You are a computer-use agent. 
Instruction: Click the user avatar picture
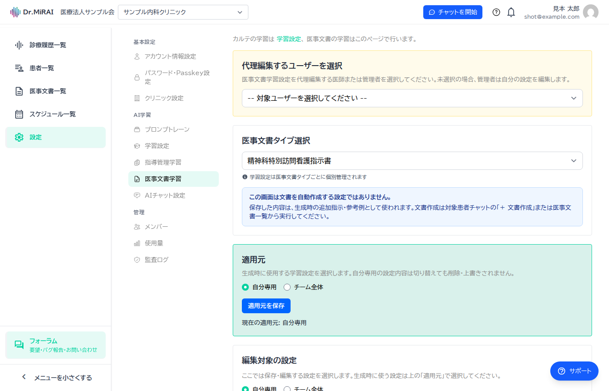click(x=591, y=12)
